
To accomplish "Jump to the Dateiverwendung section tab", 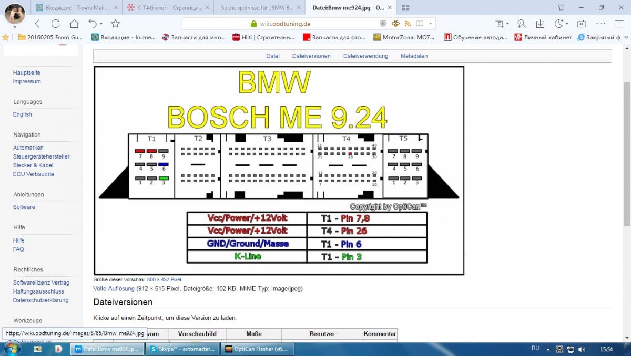I will (x=365, y=56).
